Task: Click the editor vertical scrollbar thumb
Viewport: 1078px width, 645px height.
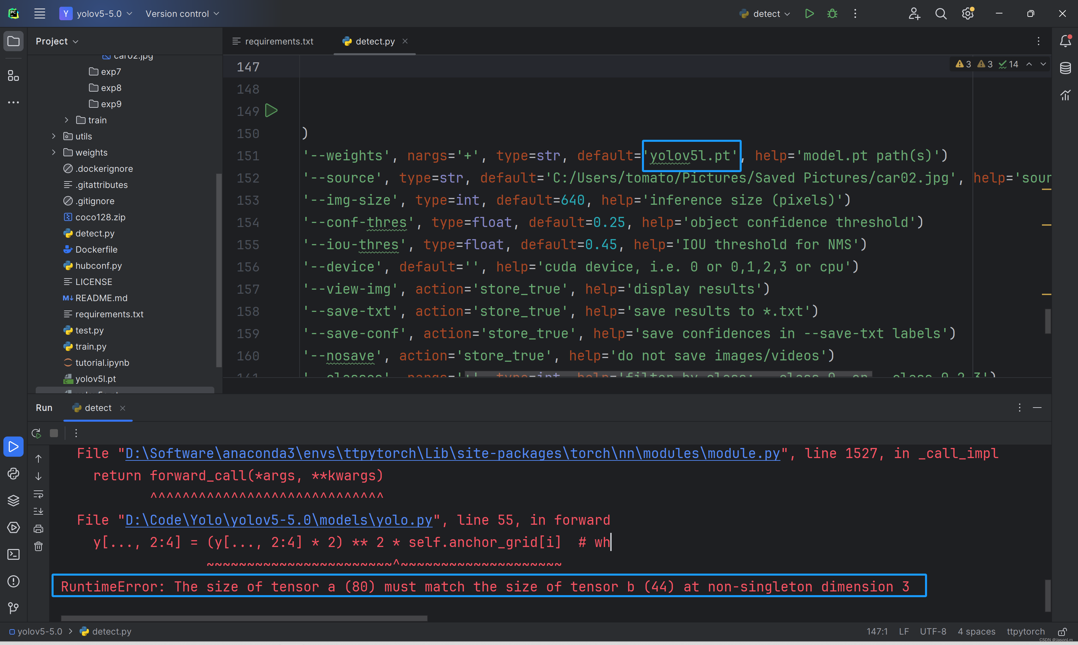Action: click(x=1048, y=321)
